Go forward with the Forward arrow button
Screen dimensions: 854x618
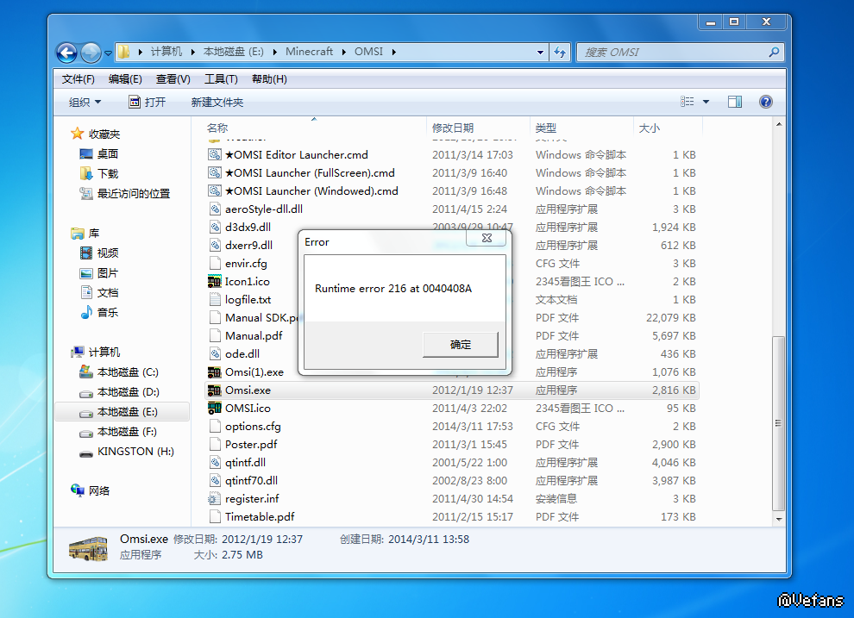(91, 53)
